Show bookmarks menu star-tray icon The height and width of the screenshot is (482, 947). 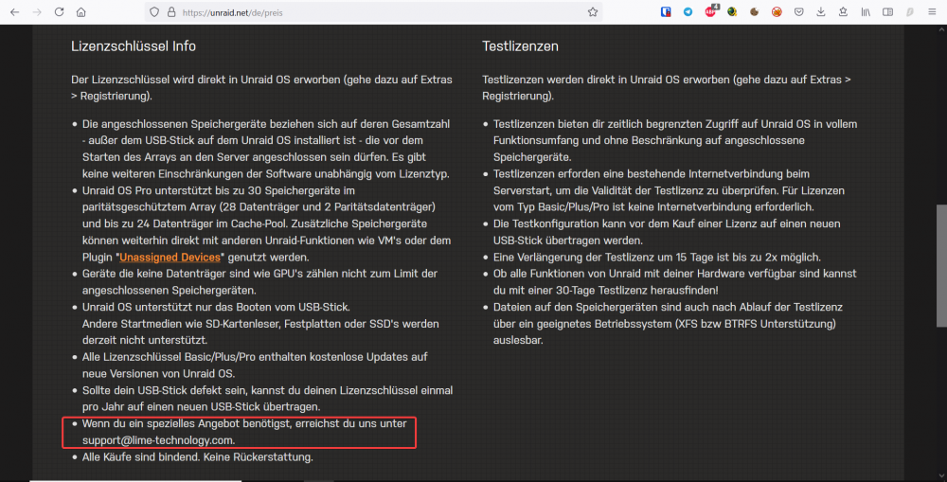pos(843,12)
